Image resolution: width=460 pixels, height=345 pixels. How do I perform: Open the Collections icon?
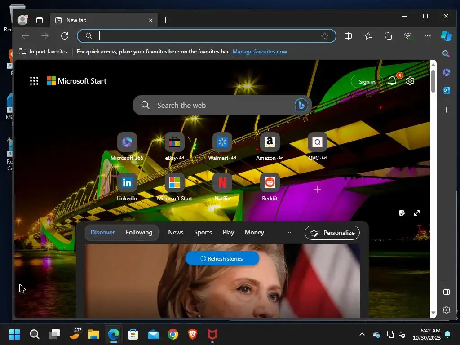point(388,36)
